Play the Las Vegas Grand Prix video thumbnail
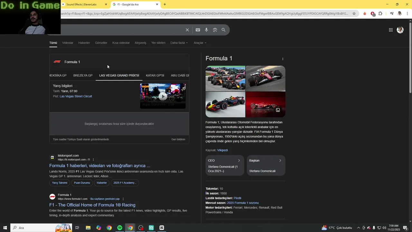This screenshot has height=232, width=412. 163,96
